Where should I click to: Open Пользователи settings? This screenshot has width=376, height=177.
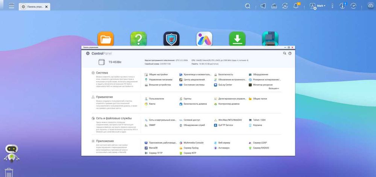[155, 99]
